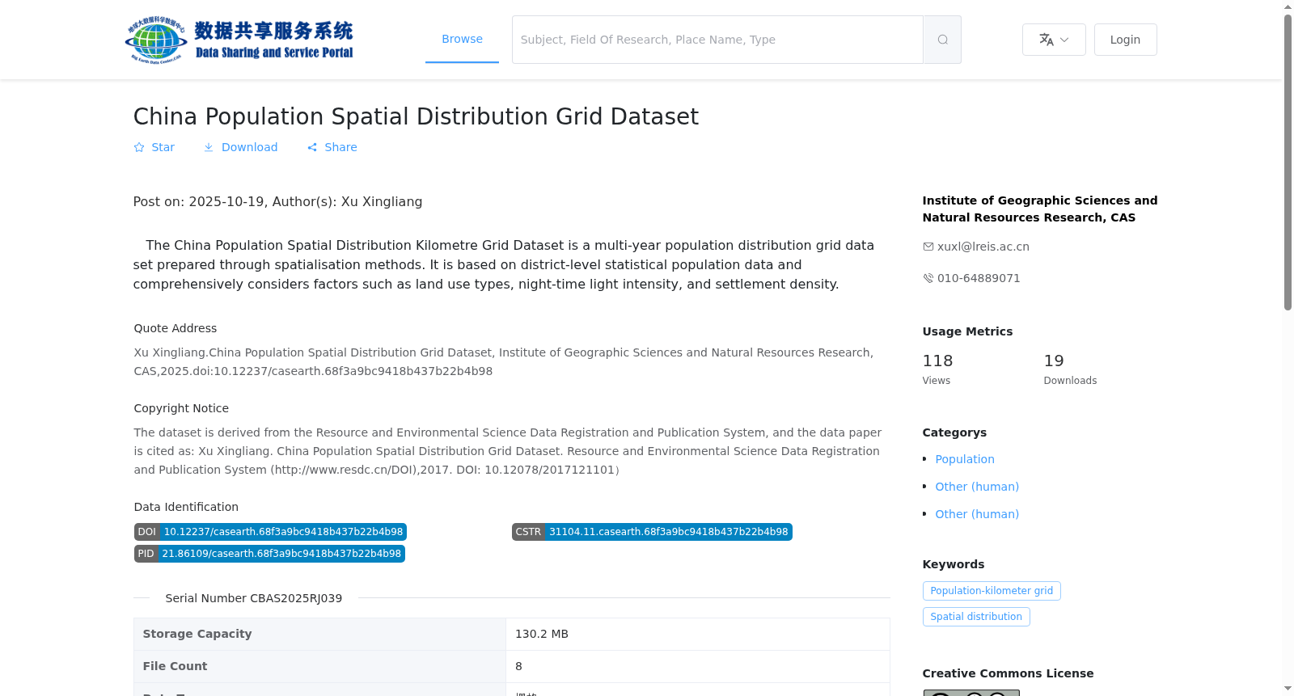The image size is (1294, 696).
Task: Click the dataset description paragraph
Action: 504,264
